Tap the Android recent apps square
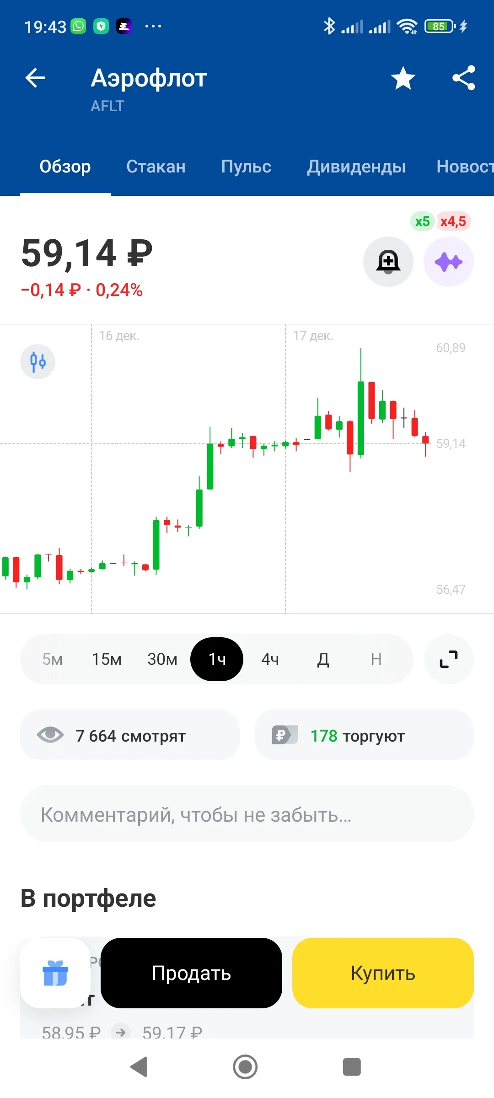The image size is (494, 1098). pos(352,1067)
